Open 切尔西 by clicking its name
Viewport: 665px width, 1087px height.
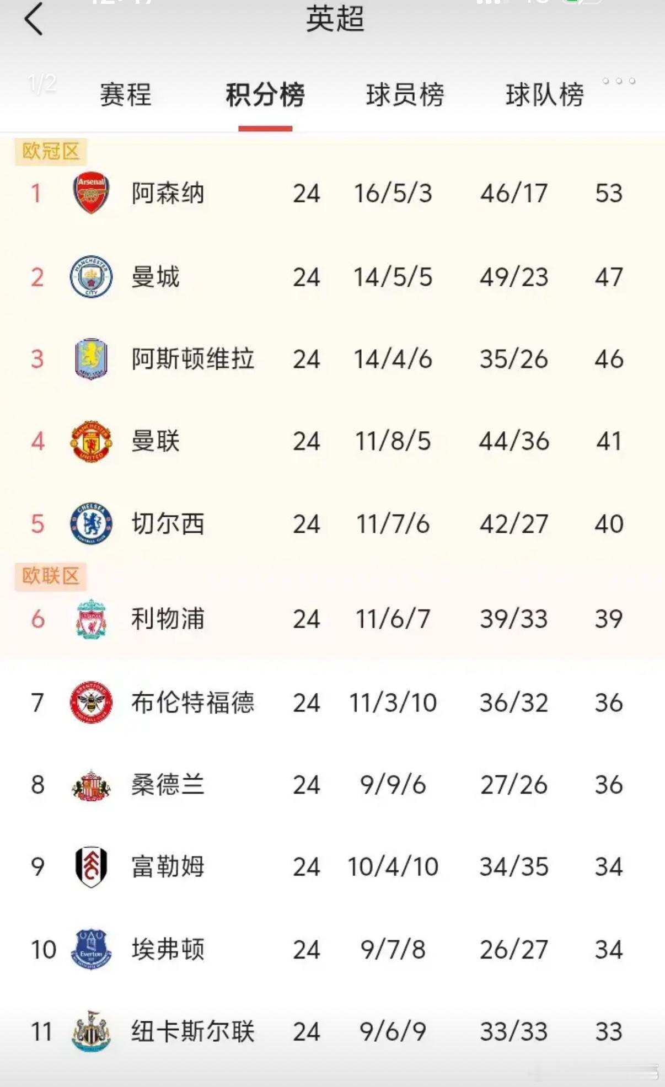click(x=169, y=523)
